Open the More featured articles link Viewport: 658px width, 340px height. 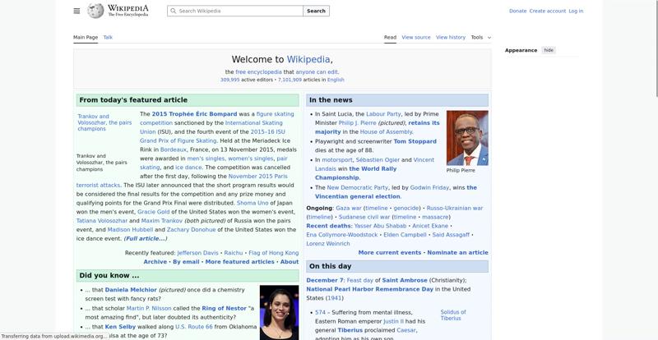click(x=239, y=262)
